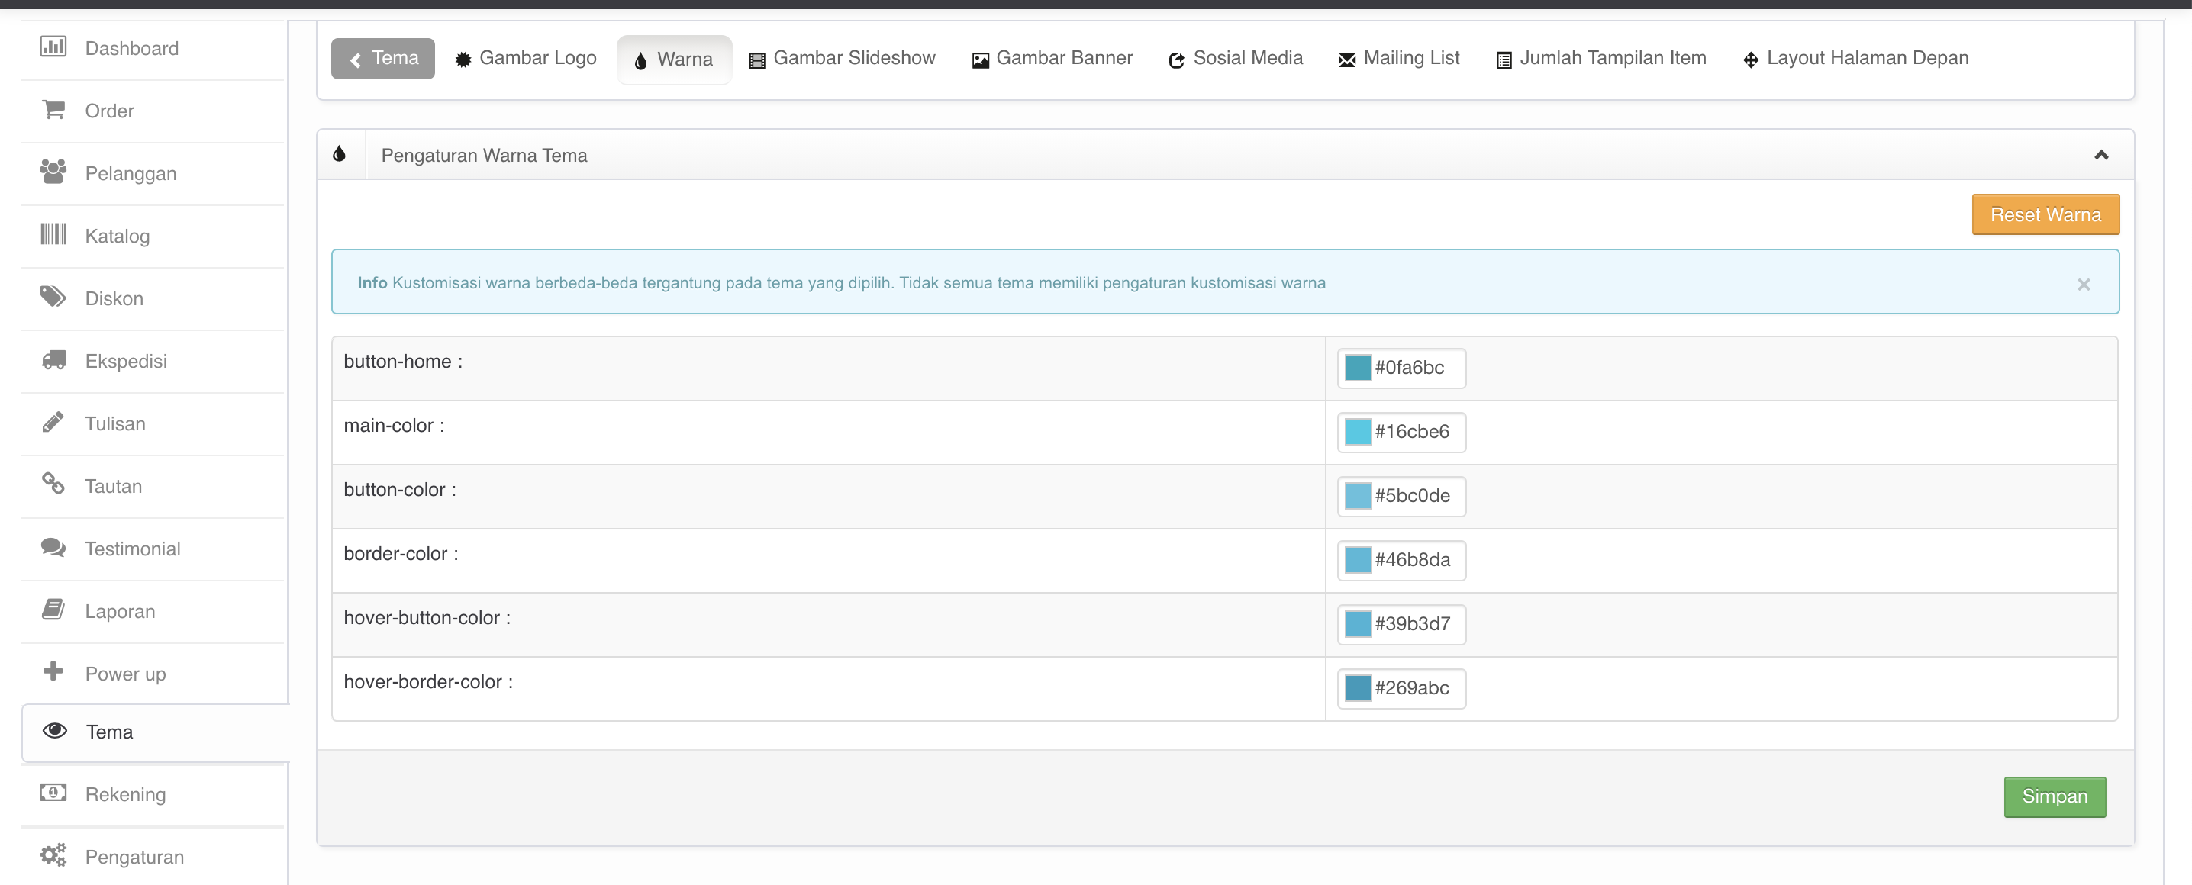Pick the hover-border-color swatch
Screen dimensions: 2192x885
click(x=1357, y=687)
